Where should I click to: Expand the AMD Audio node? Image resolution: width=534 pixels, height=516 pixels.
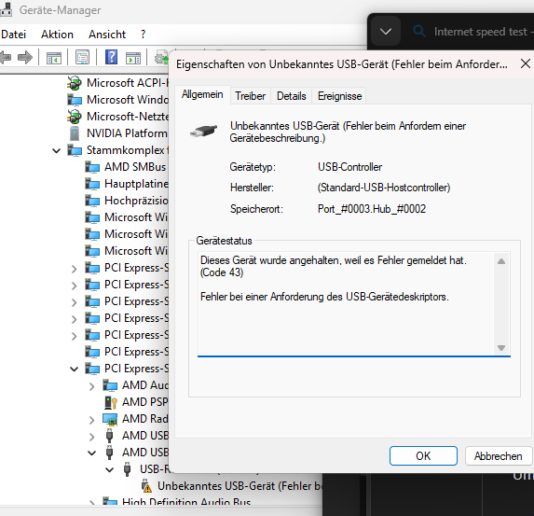tap(91, 386)
